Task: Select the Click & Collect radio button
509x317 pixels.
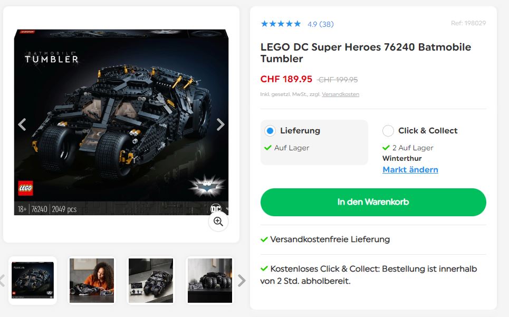Action: pos(388,131)
